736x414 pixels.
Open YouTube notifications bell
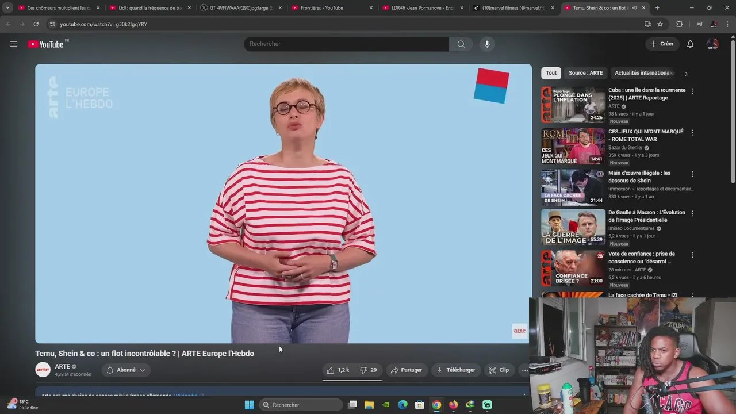(x=691, y=44)
